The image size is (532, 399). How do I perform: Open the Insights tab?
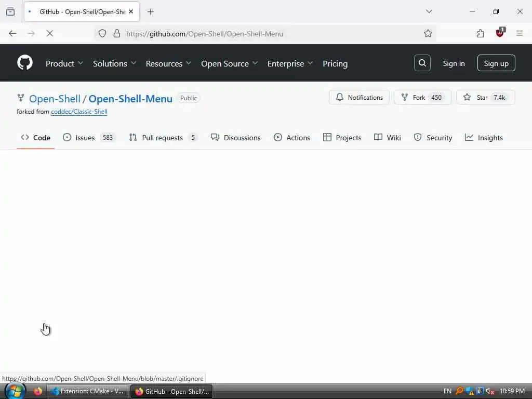tap(484, 138)
